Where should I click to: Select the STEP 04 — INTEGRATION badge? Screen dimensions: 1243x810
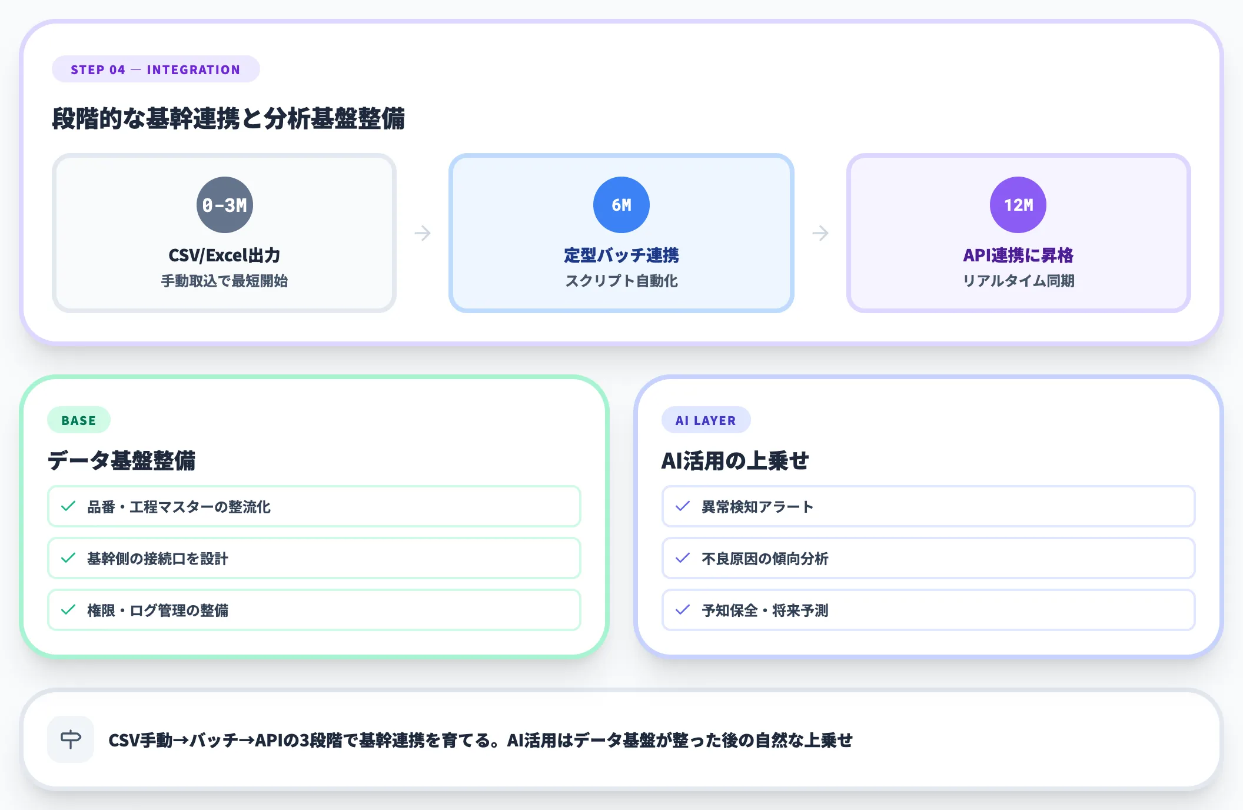coord(155,69)
